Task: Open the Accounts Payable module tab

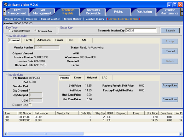Action: pos(68,12)
